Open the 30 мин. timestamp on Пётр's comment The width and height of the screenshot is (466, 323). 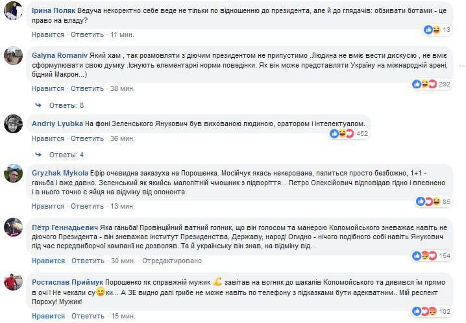(x=123, y=261)
